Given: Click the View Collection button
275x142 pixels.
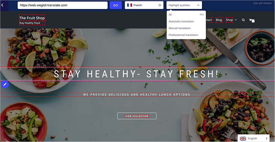Looking at the screenshot, I should pyautogui.click(x=137, y=116).
